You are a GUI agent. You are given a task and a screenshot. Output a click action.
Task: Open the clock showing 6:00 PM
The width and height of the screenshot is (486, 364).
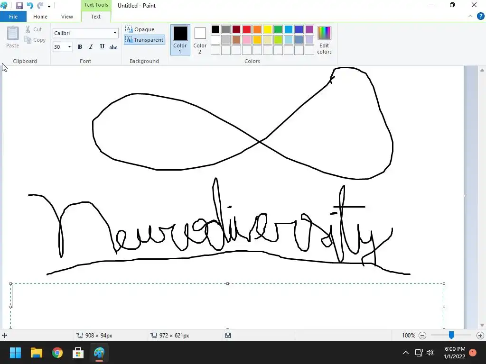[x=455, y=353]
